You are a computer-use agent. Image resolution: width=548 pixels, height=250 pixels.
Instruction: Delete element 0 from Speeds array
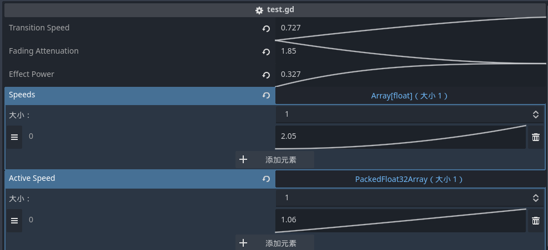(535, 137)
